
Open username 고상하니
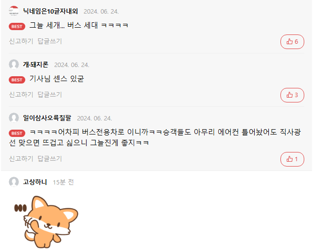pos(35,182)
